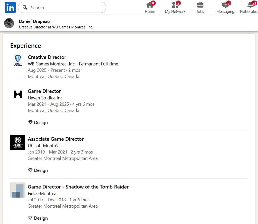Click the LinkedIn logo icon
Screen dimensions: 258x224
10,7
